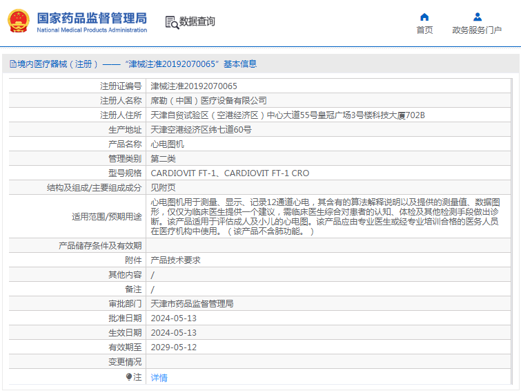Screen dimensions: 521x391
Task: Click the 其他内容 label
Action: click(x=125, y=275)
